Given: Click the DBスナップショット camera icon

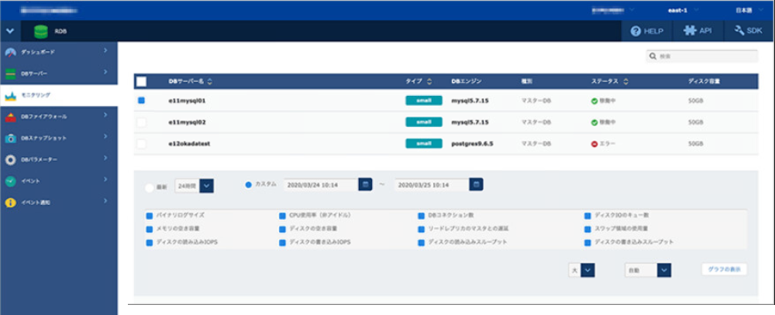Looking at the screenshot, I should click(x=10, y=139).
